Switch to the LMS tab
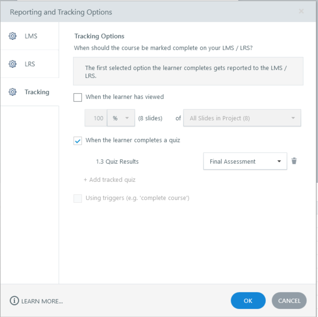The image size is (318, 317). pos(31,36)
